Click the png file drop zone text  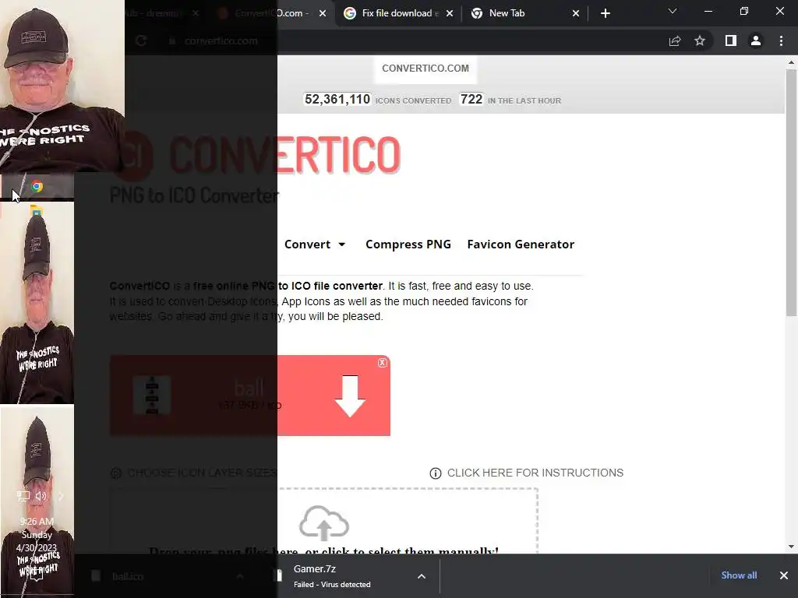[x=323, y=551]
